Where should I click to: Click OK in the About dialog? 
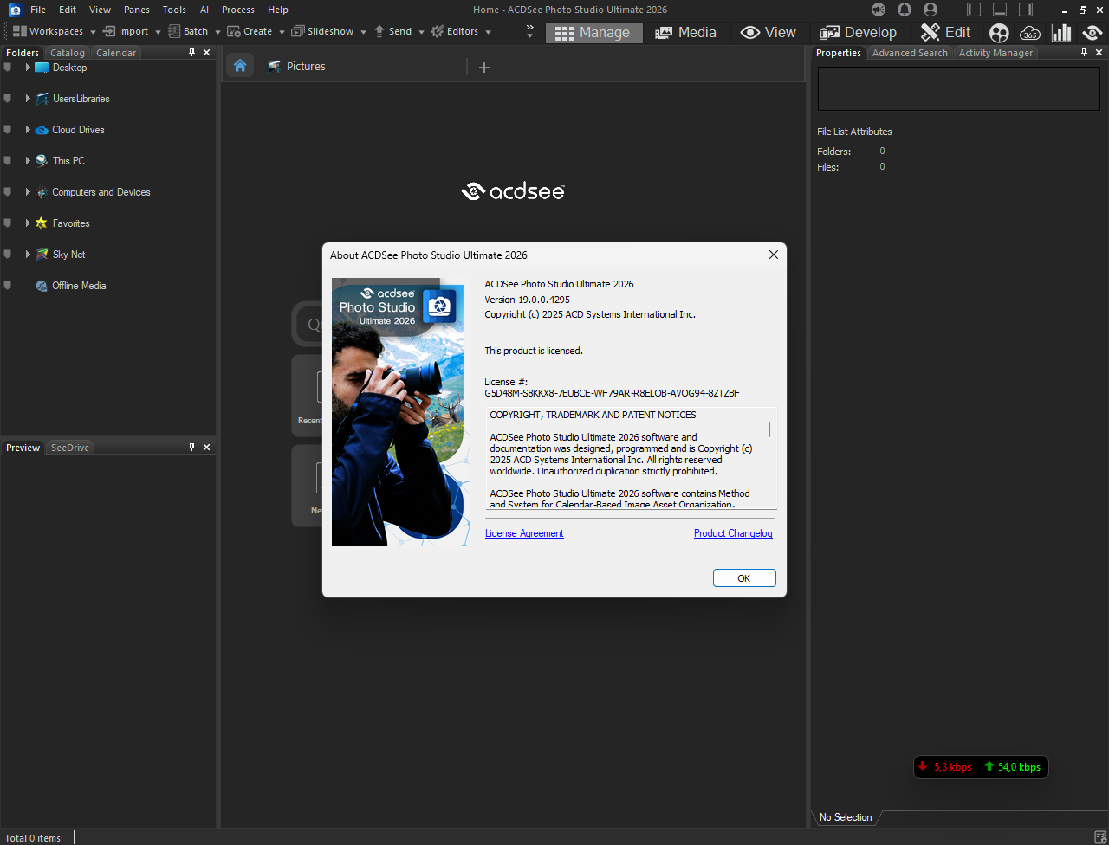tap(744, 578)
